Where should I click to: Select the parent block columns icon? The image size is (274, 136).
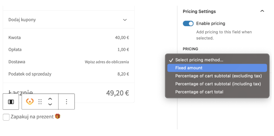(x=11, y=102)
